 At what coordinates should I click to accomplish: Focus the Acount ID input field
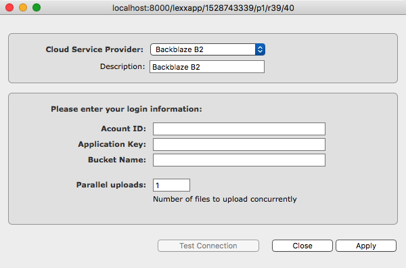pos(239,129)
